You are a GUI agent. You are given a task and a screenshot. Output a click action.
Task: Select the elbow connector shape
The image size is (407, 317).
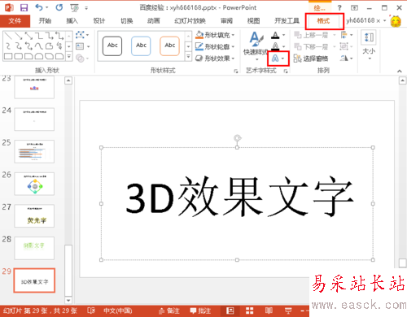click(39, 36)
